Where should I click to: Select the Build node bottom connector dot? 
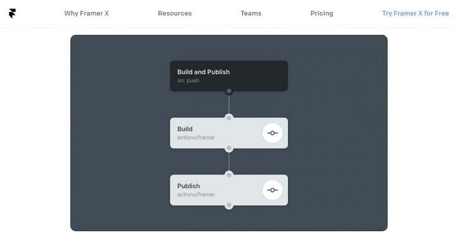click(229, 148)
